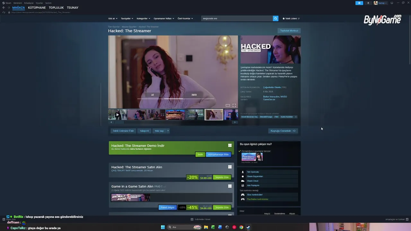The height and width of the screenshot is (231, 411).
Task: Open the TOPLULUK tab
Action: tap(56, 8)
